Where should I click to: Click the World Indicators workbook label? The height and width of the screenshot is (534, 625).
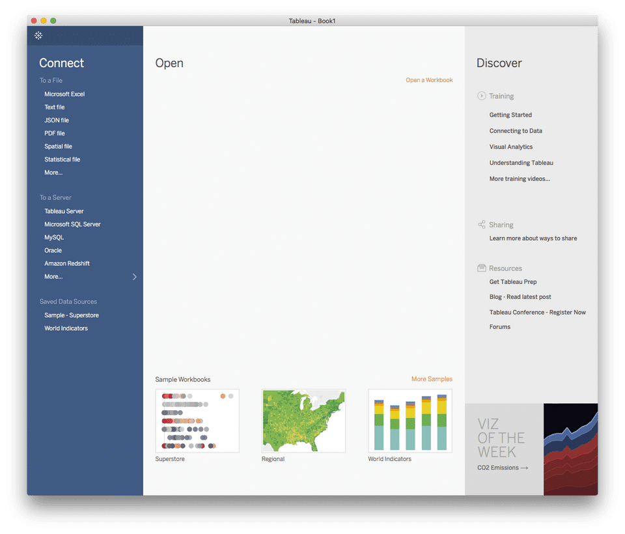(x=389, y=459)
